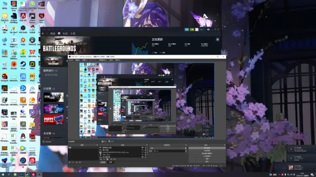
Task: Open the 社区 (Community) tab in Steam
Action: click(x=65, y=33)
